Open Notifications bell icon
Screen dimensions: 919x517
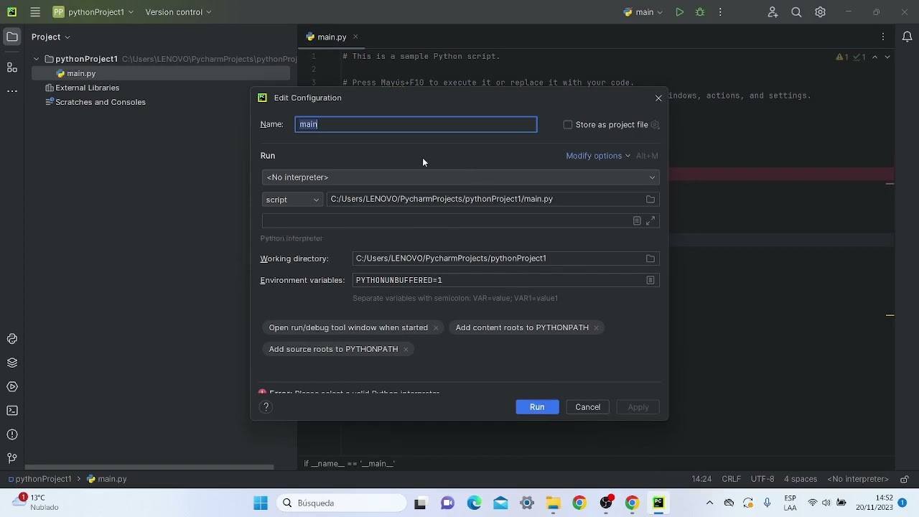[x=907, y=37]
